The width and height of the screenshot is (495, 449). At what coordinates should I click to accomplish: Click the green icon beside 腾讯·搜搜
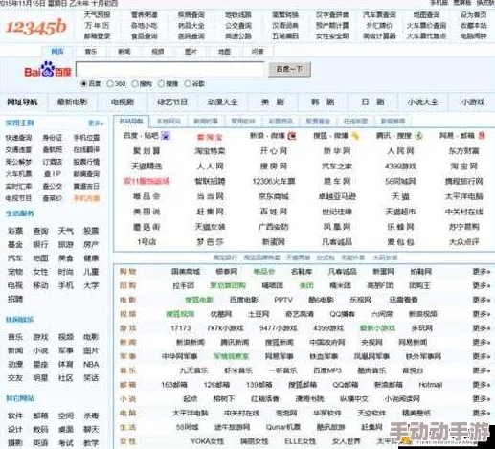pos(418,136)
